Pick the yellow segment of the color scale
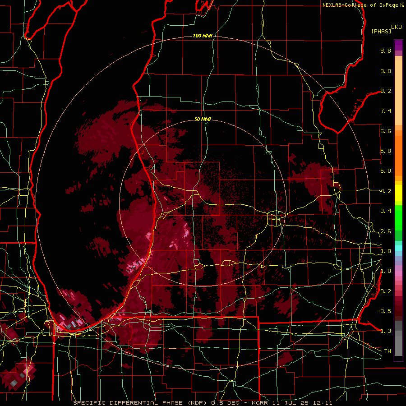The width and height of the screenshot is (406, 406). pos(398,193)
